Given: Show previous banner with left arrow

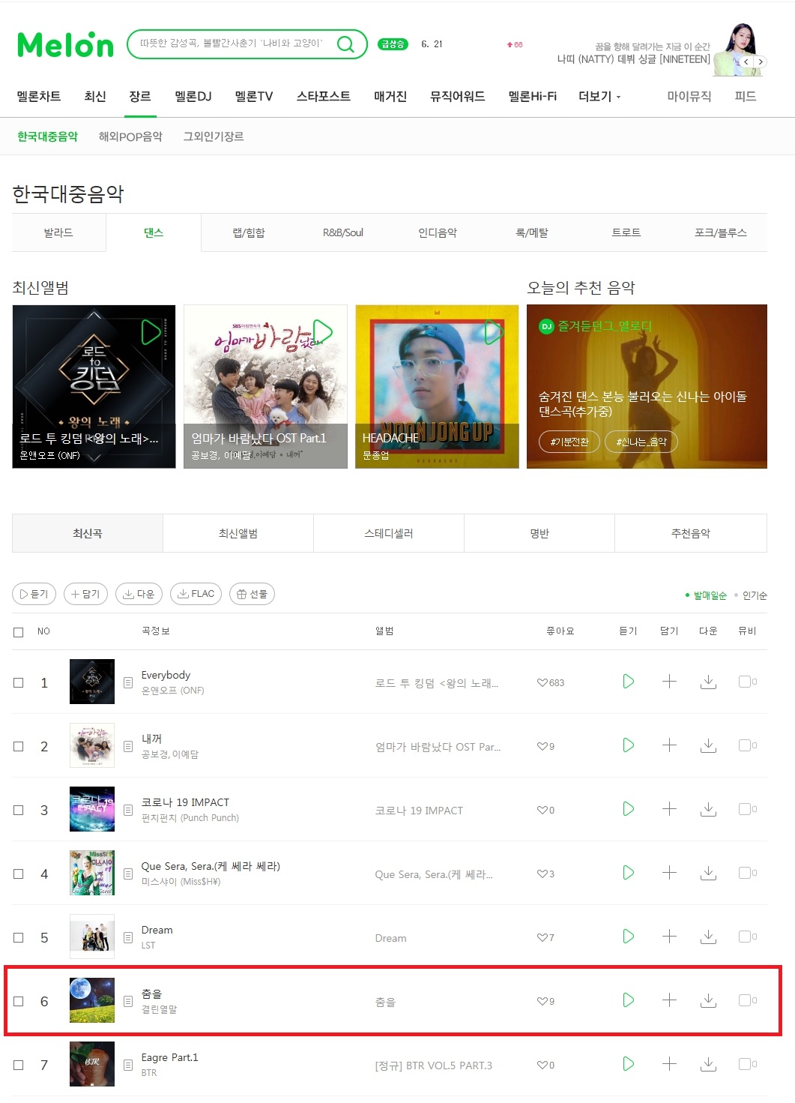Looking at the screenshot, I should 746,61.
